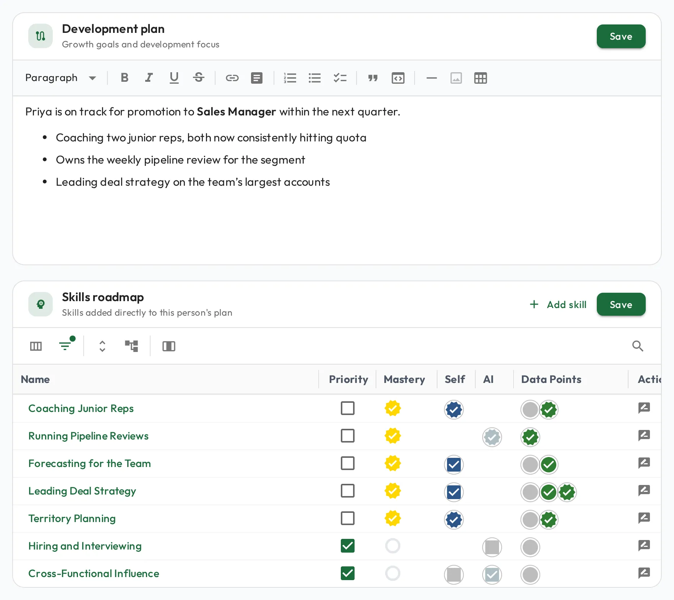The width and height of the screenshot is (674, 600).
Task: Toggle italic formatting
Action: [149, 78]
